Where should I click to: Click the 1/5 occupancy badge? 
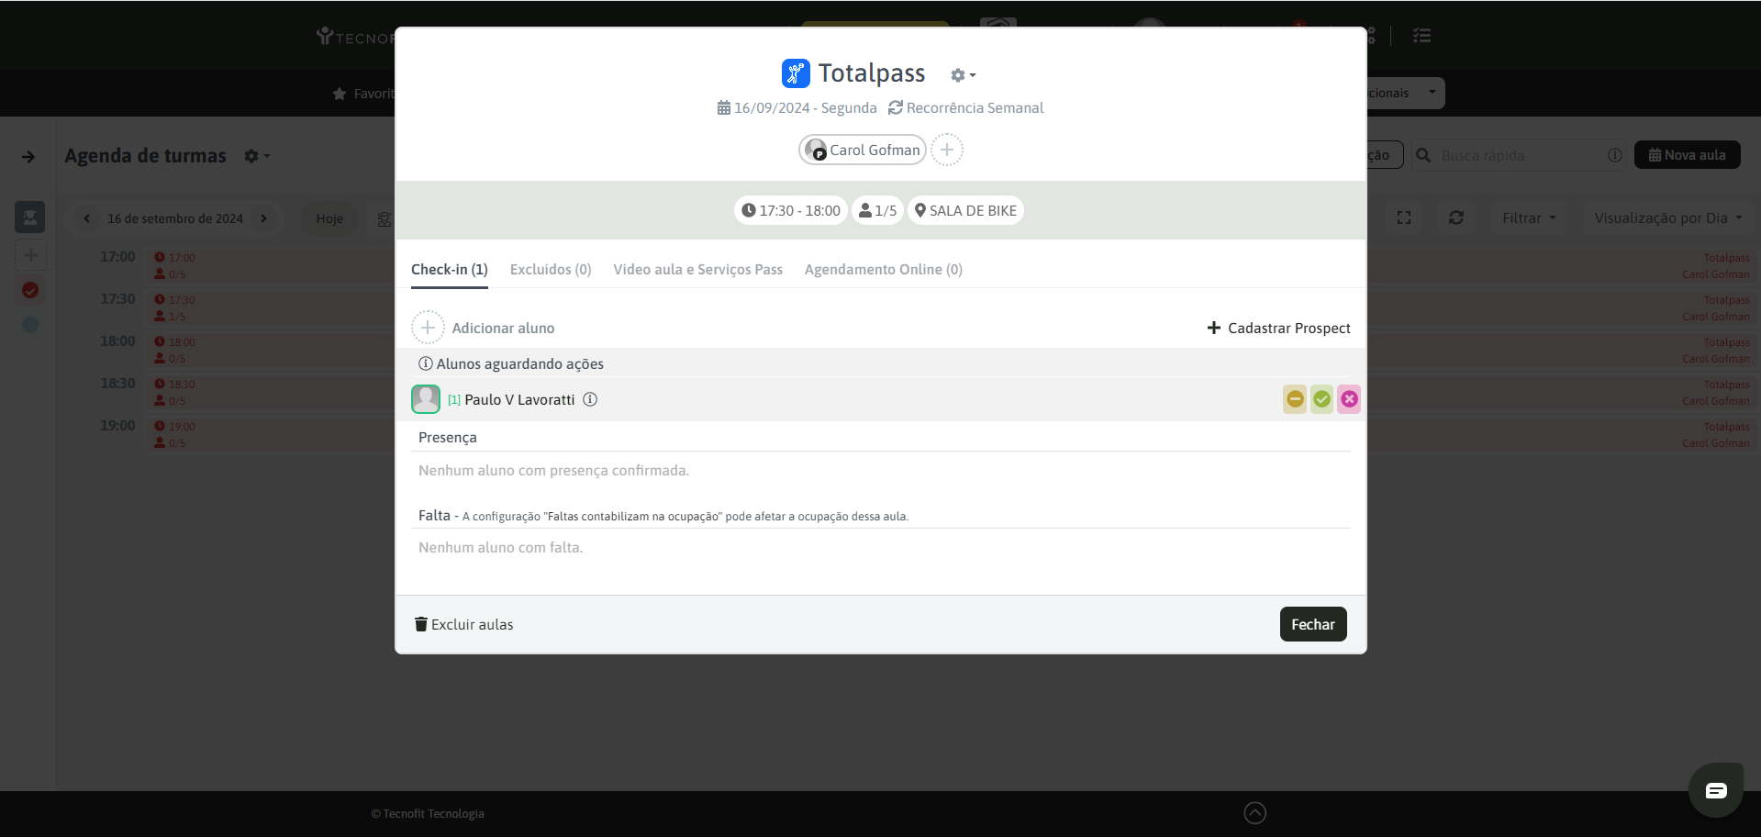point(877,210)
